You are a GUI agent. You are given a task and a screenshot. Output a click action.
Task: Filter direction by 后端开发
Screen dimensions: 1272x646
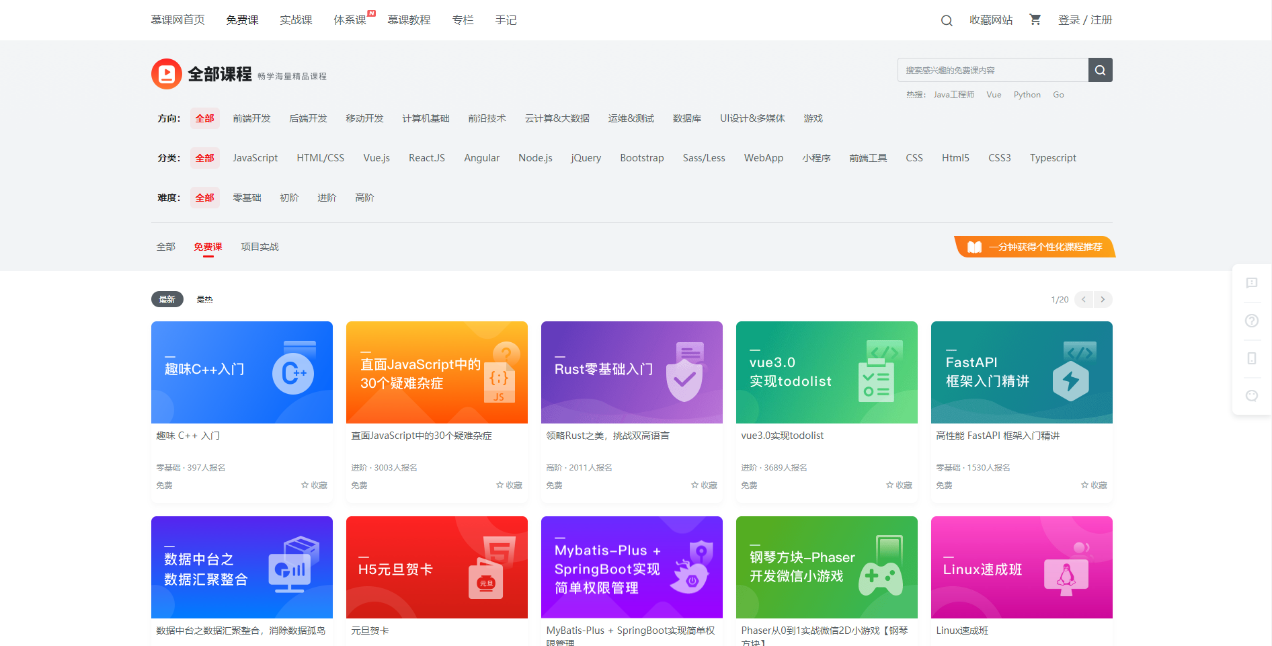click(308, 118)
